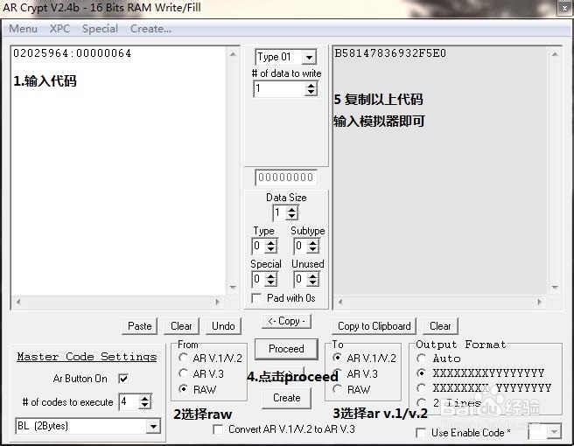This screenshot has height=446, width=574.
Task: Increase # of codes to execute
Action: click(x=145, y=399)
